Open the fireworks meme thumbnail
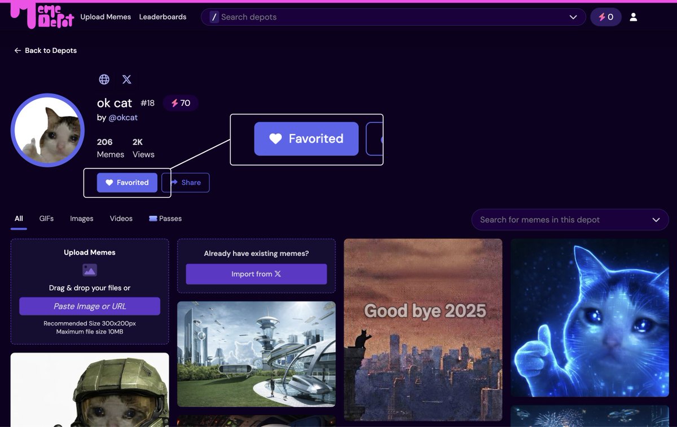This screenshot has height=427, width=677. click(x=590, y=416)
